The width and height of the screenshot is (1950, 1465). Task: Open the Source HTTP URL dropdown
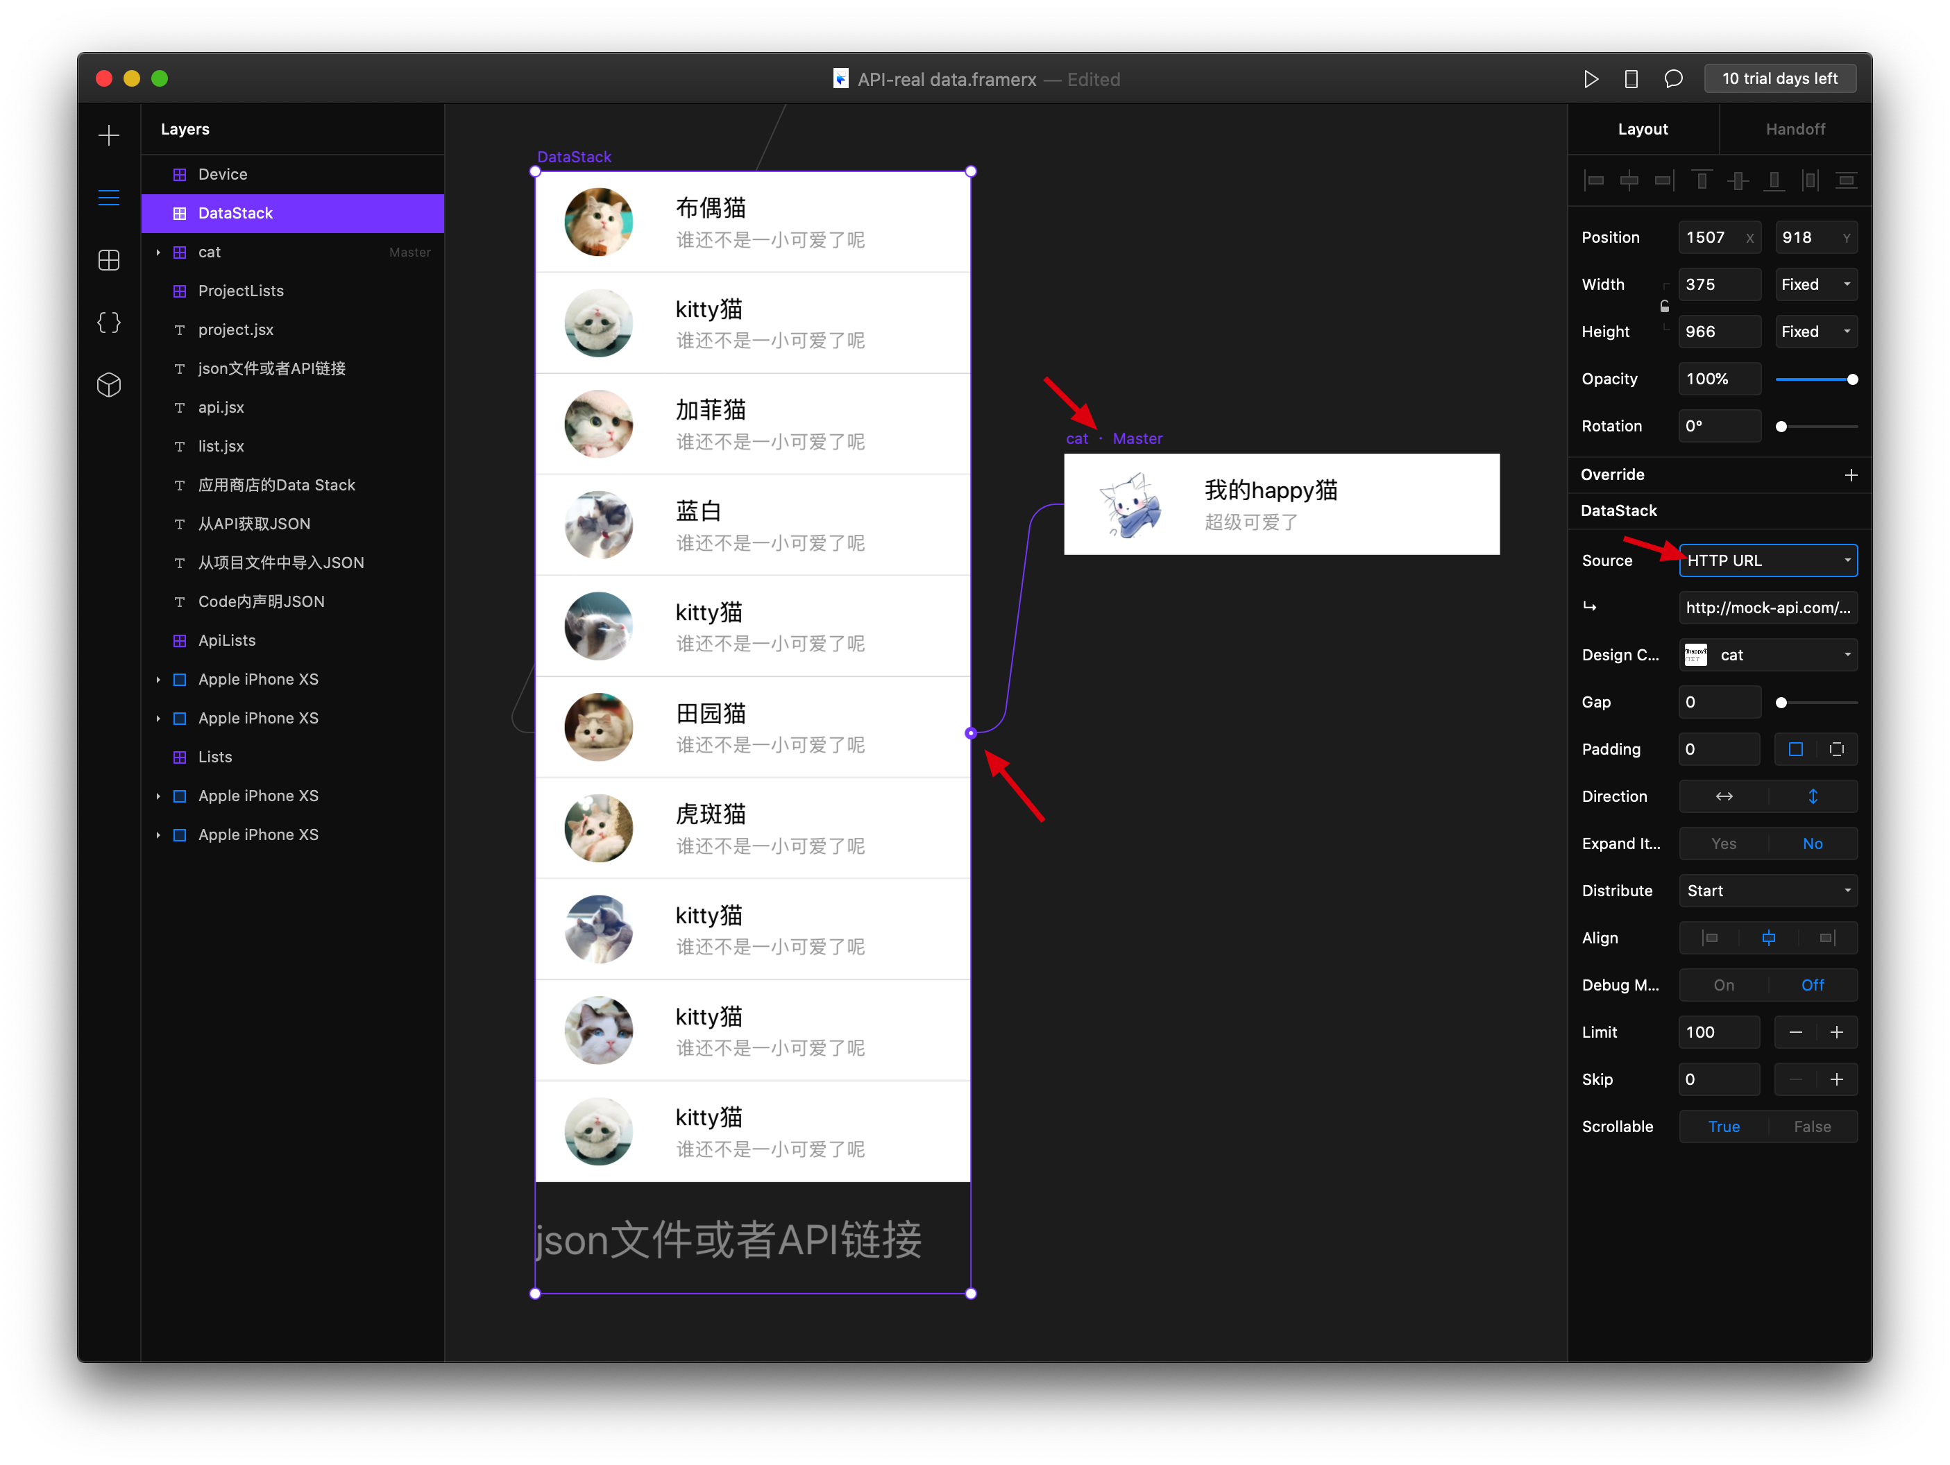pos(1768,560)
